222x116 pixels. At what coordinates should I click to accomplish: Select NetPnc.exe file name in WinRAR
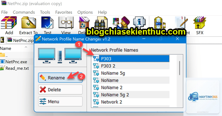pyautogui.click(x=16, y=62)
